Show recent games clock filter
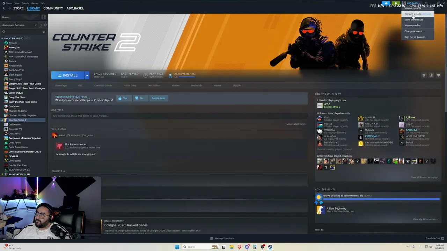Viewport: 447px width, 251px height. (x=41, y=25)
